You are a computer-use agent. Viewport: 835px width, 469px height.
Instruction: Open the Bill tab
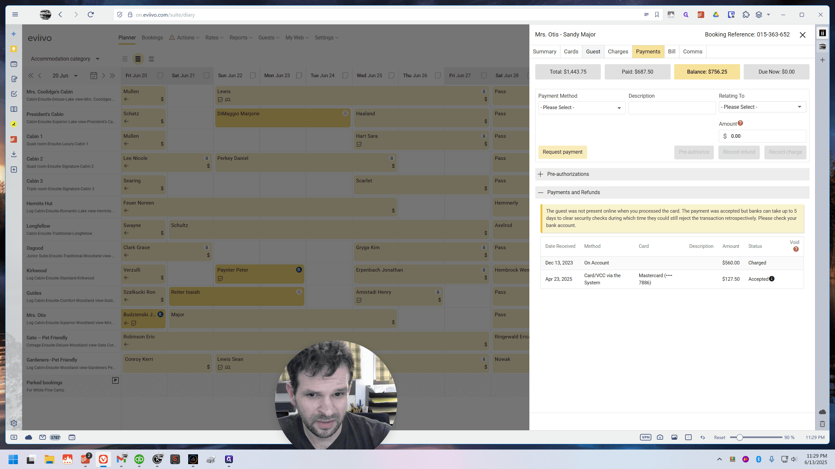coord(672,51)
